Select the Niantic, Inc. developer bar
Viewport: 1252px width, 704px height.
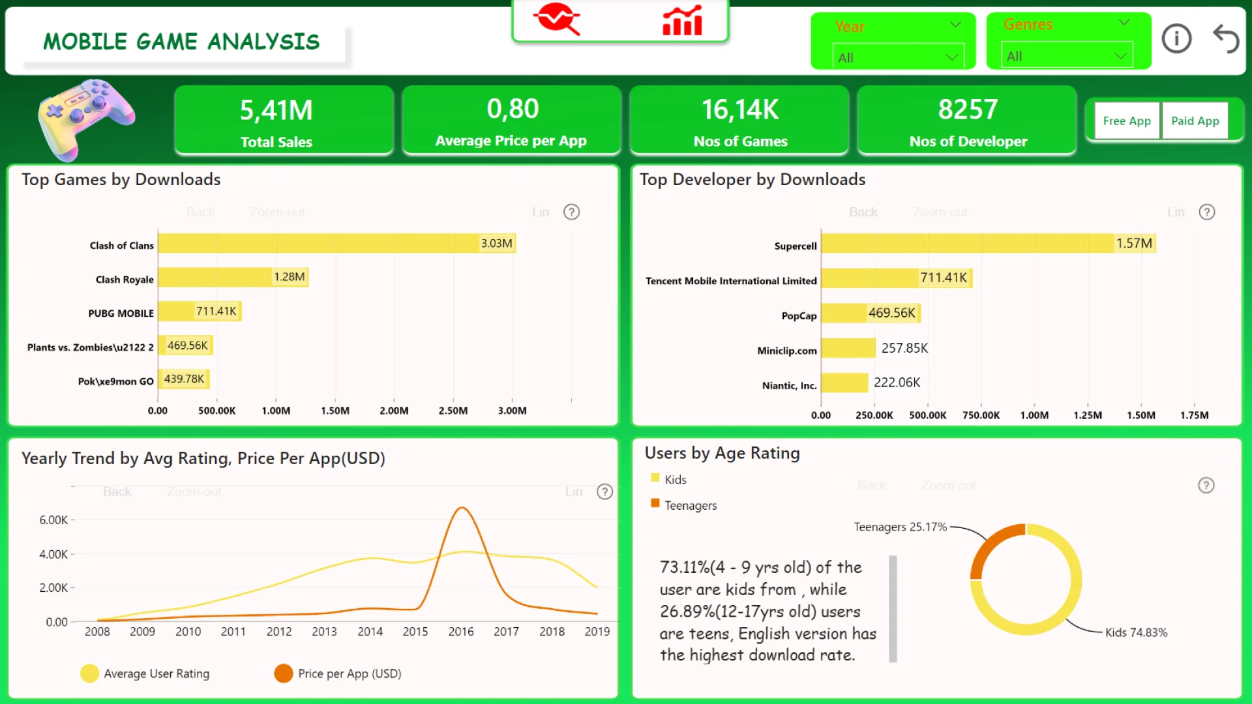[844, 383]
